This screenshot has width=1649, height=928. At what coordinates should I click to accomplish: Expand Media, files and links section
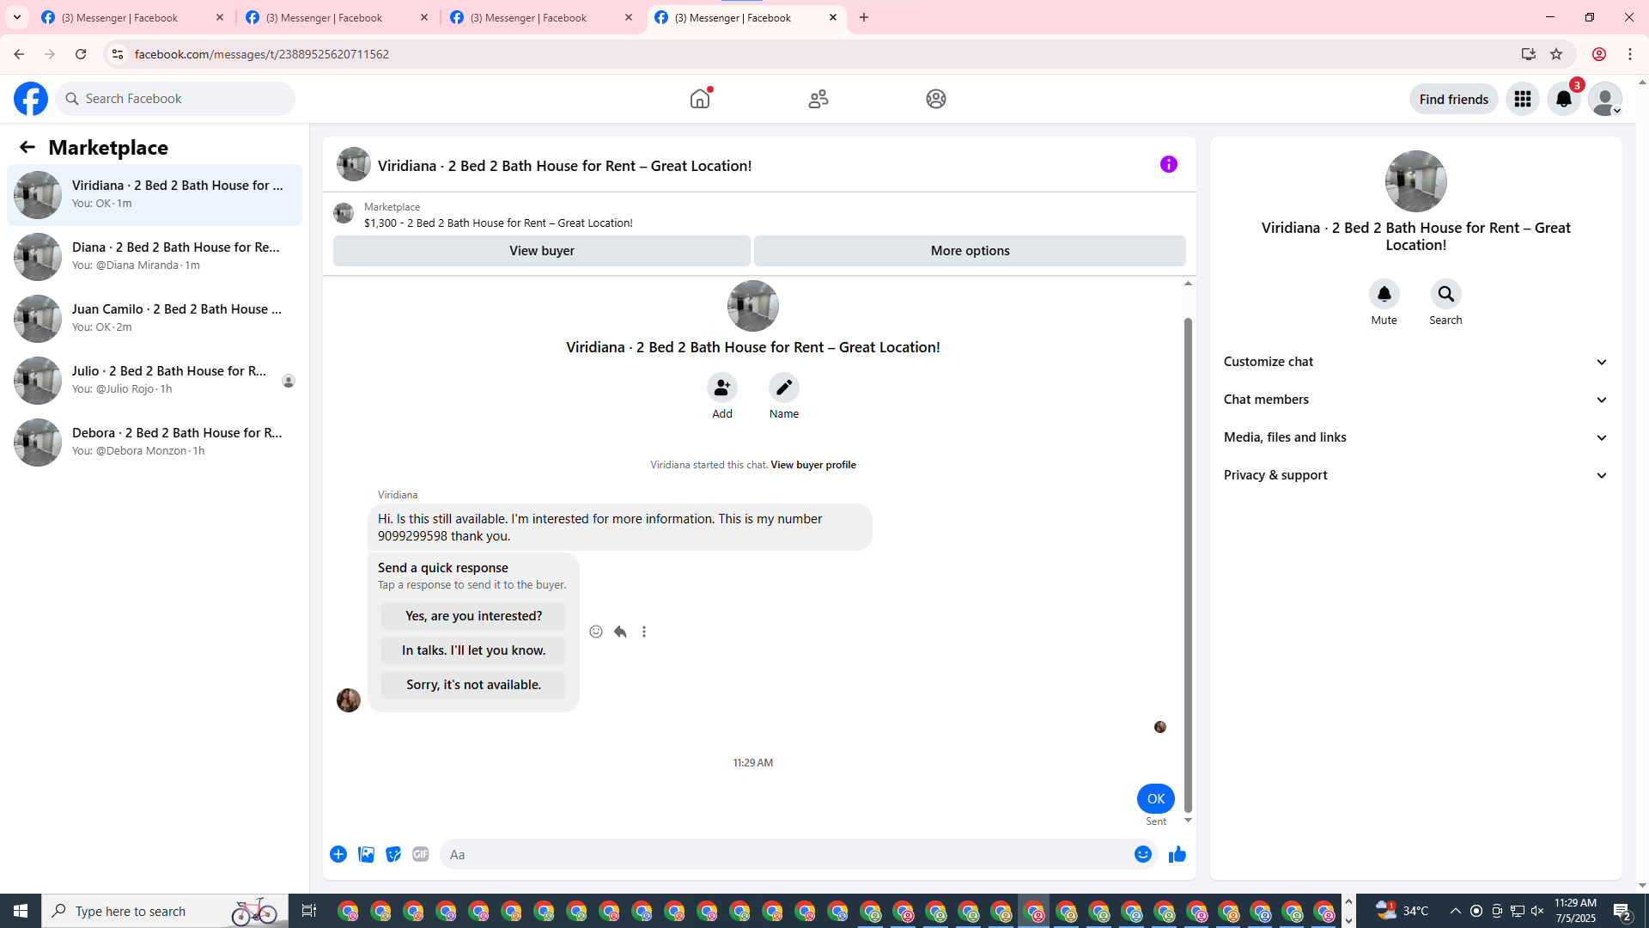[1415, 437]
